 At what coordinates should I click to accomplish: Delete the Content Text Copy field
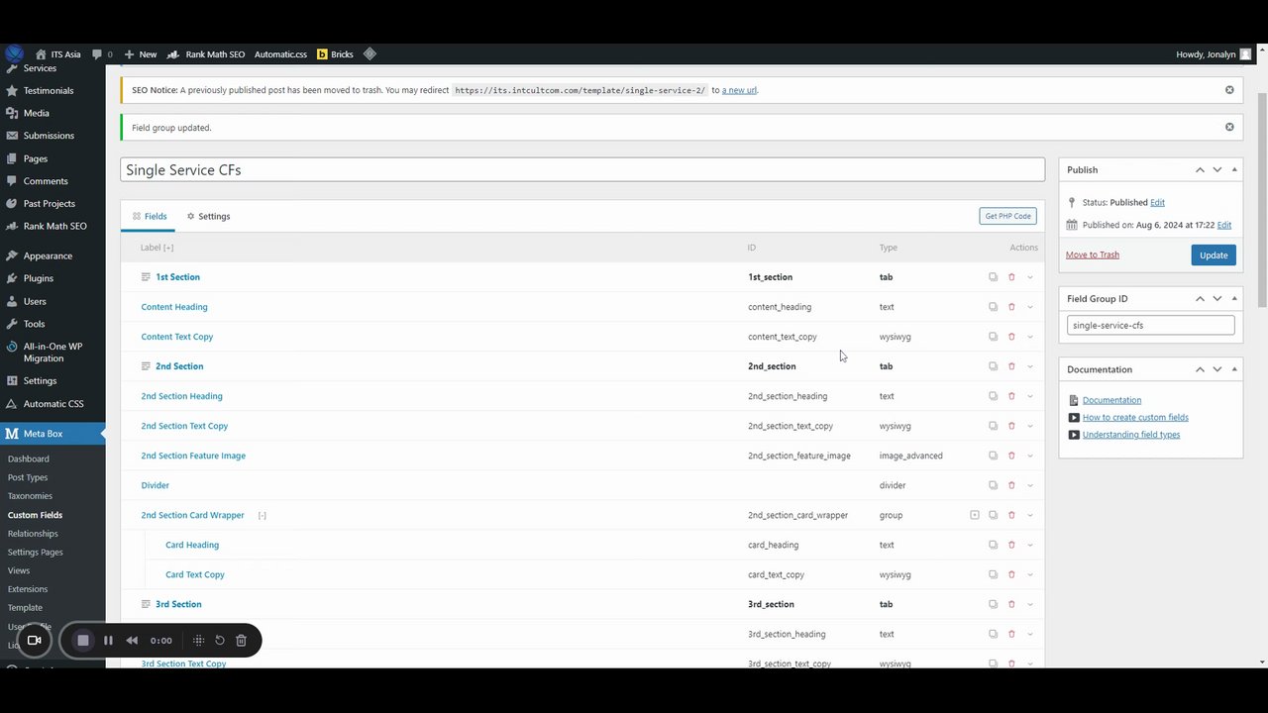point(1011,337)
